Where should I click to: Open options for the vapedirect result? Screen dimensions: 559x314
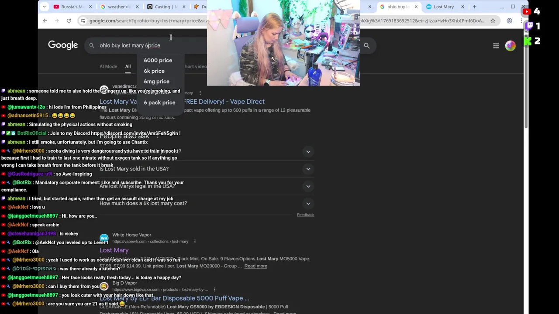point(200,92)
